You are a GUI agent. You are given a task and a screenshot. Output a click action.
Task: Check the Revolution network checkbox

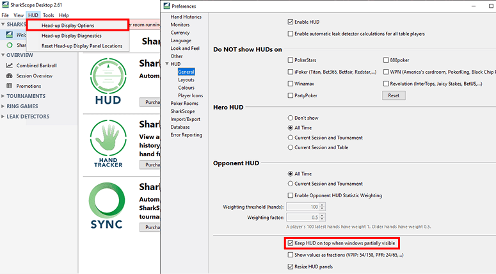pyautogui.click(x=386, y=83)
